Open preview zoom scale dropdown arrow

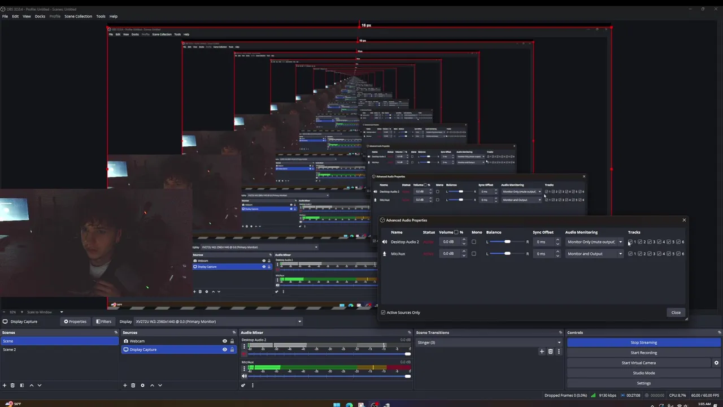click(x=62, y=312)
